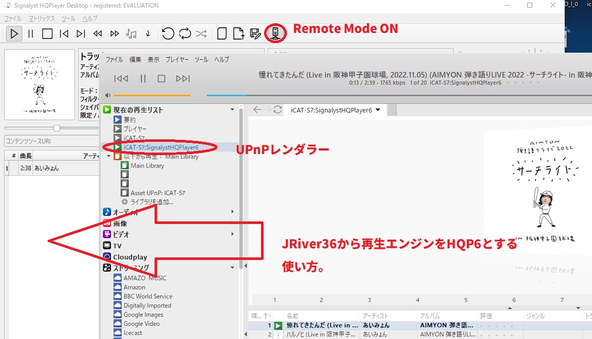Screen dimensions: 592x339
Task: Click JRiver refresh icon
Action: (278, 109)
